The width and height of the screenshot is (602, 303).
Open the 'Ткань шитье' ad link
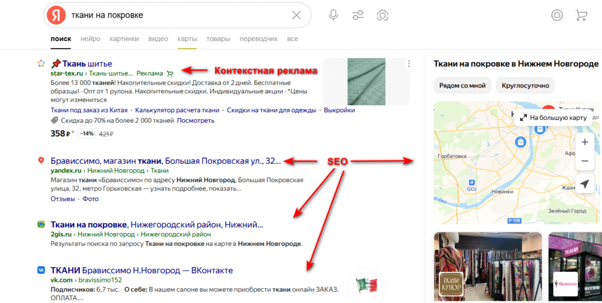[87, 63]
